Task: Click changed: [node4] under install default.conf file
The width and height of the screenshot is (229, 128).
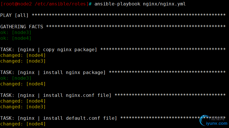Action: point(23,124)
